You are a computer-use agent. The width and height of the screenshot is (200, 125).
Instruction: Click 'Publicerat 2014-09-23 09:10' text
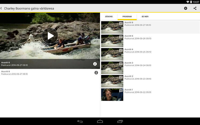[138, 79]
